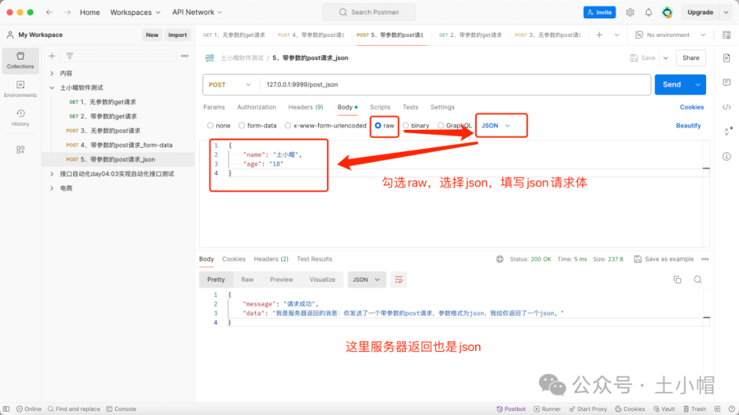Open the Collections sidebar panel
Image resolution: width=739 pixels, height=415 pixels.
(x=21, y=61)
